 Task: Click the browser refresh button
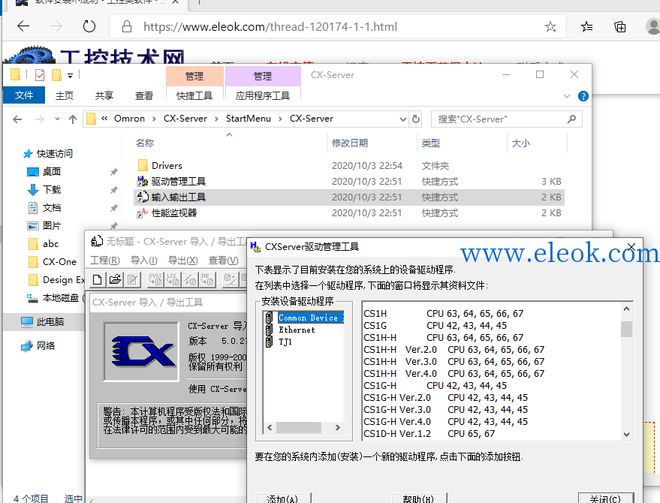[89, 26]
